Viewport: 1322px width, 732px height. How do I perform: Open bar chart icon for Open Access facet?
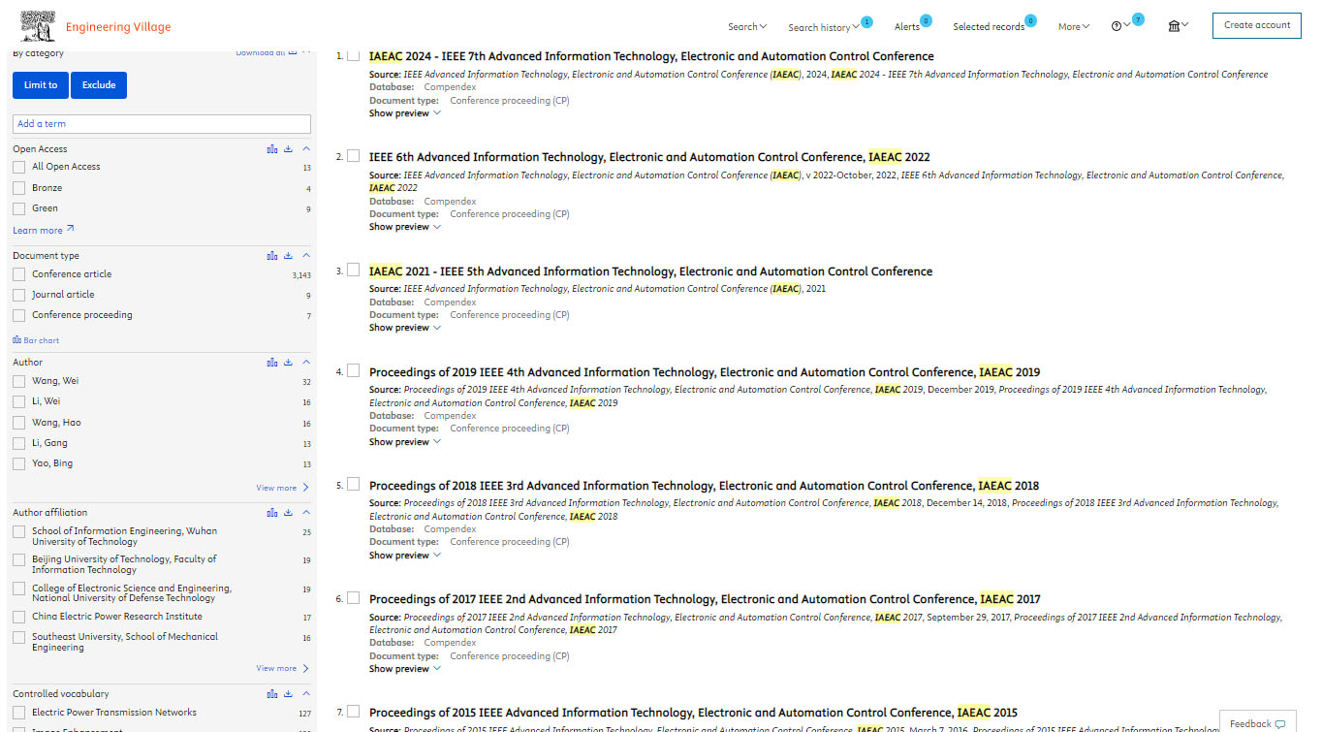272,149
